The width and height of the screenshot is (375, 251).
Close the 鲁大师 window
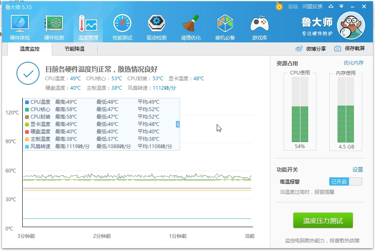364,7
